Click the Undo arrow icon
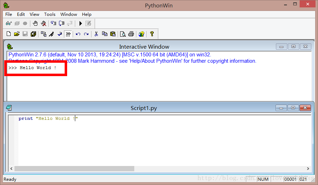The height and width of the screenshot is (185, 318). [78, 34]
